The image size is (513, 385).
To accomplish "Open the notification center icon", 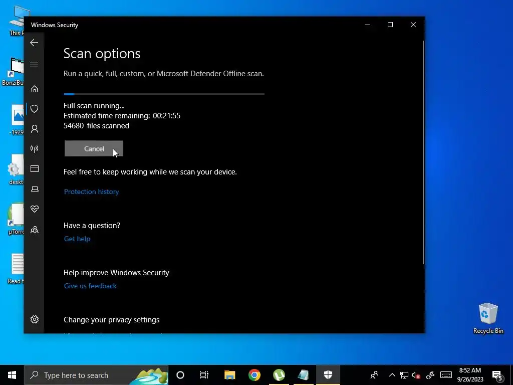I will coord(497,375).
